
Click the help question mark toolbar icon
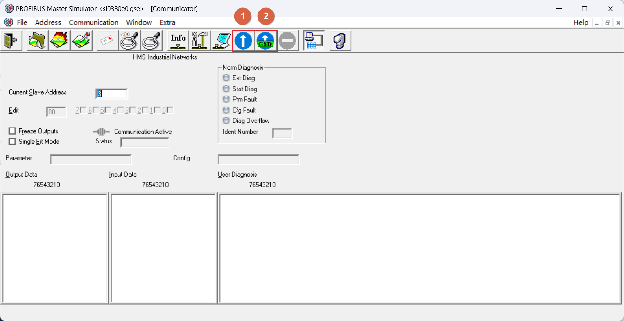click(340, 41)
